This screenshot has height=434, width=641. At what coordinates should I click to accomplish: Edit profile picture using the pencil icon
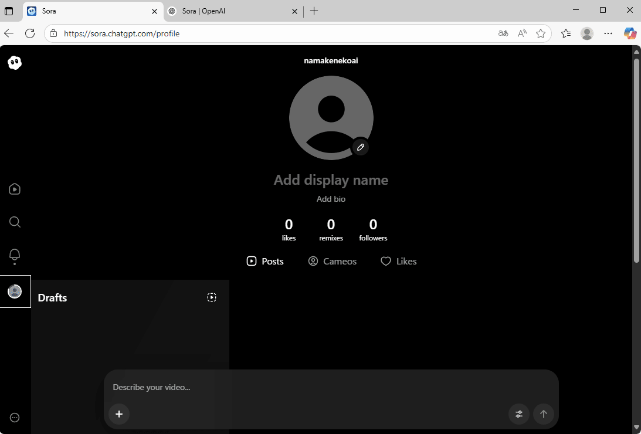point(360,147)
